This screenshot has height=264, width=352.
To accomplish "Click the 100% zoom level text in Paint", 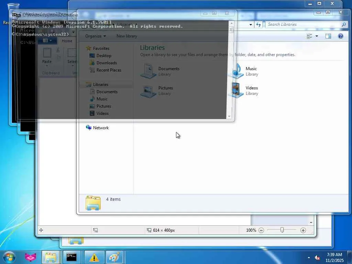I will 251,230.
